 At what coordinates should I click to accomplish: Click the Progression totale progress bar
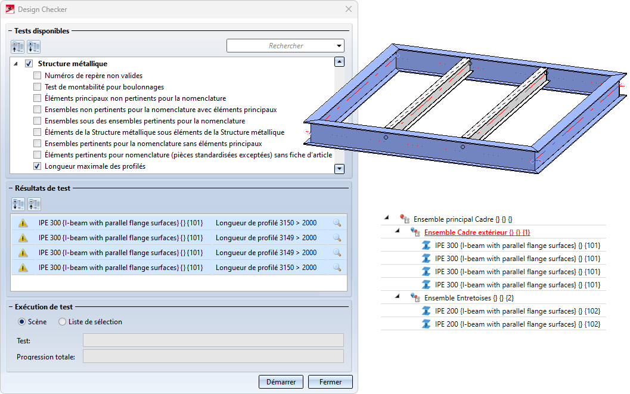pyautogui.click(x=213, y=356)
